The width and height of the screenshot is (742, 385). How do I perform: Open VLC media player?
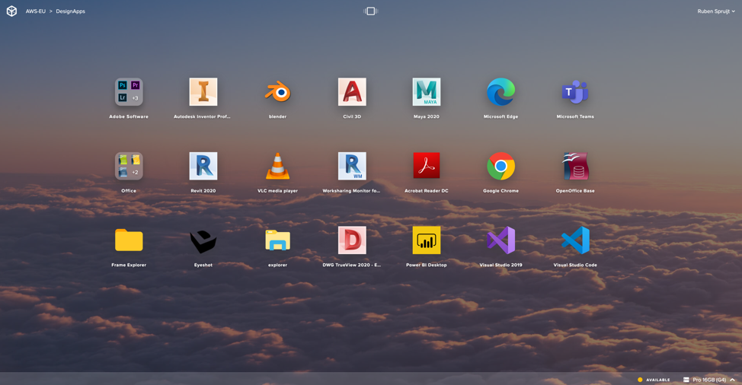coord(277,166)
